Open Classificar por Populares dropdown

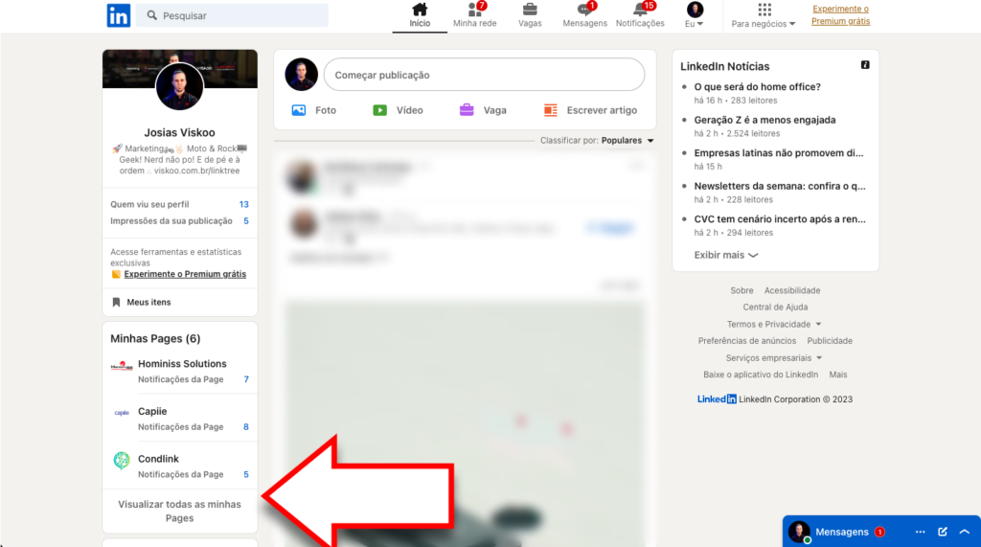(597, 140)
